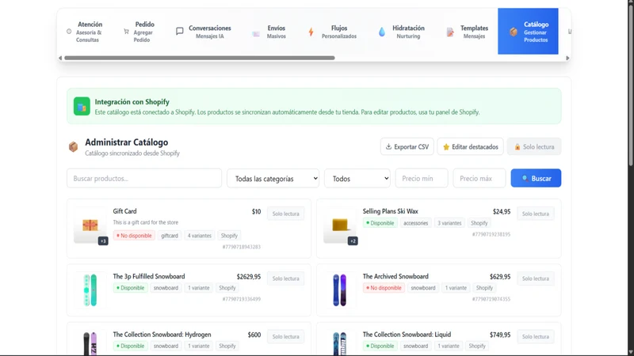The height and width of the screenshot is (356, 634).
Task: Open the Conversaciones Mensajes IA tab
Action: [204, 32]
